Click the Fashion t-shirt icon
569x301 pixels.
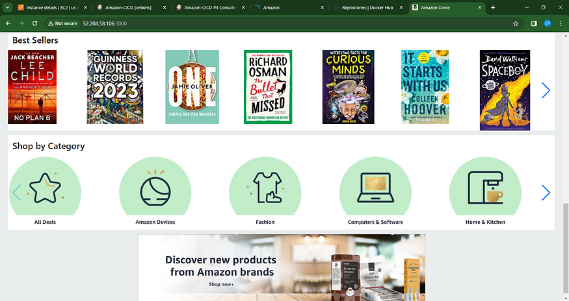[265, 187]
